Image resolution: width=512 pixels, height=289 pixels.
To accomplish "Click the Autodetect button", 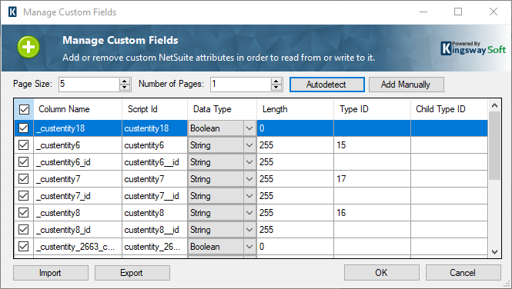I will (327, 85).
